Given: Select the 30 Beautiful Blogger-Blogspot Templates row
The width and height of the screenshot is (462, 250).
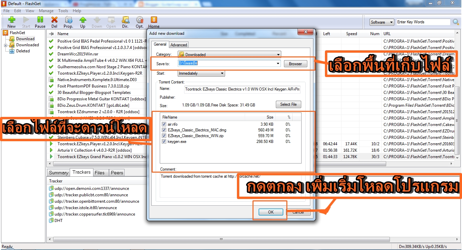Looking at the screenshot, I should pos(94,93).
